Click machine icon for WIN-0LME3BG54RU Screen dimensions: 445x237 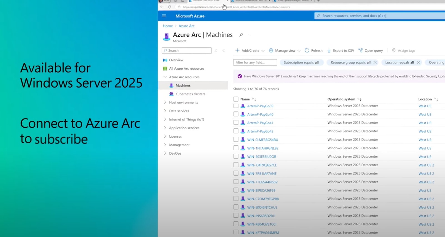[x=243, y=140]
